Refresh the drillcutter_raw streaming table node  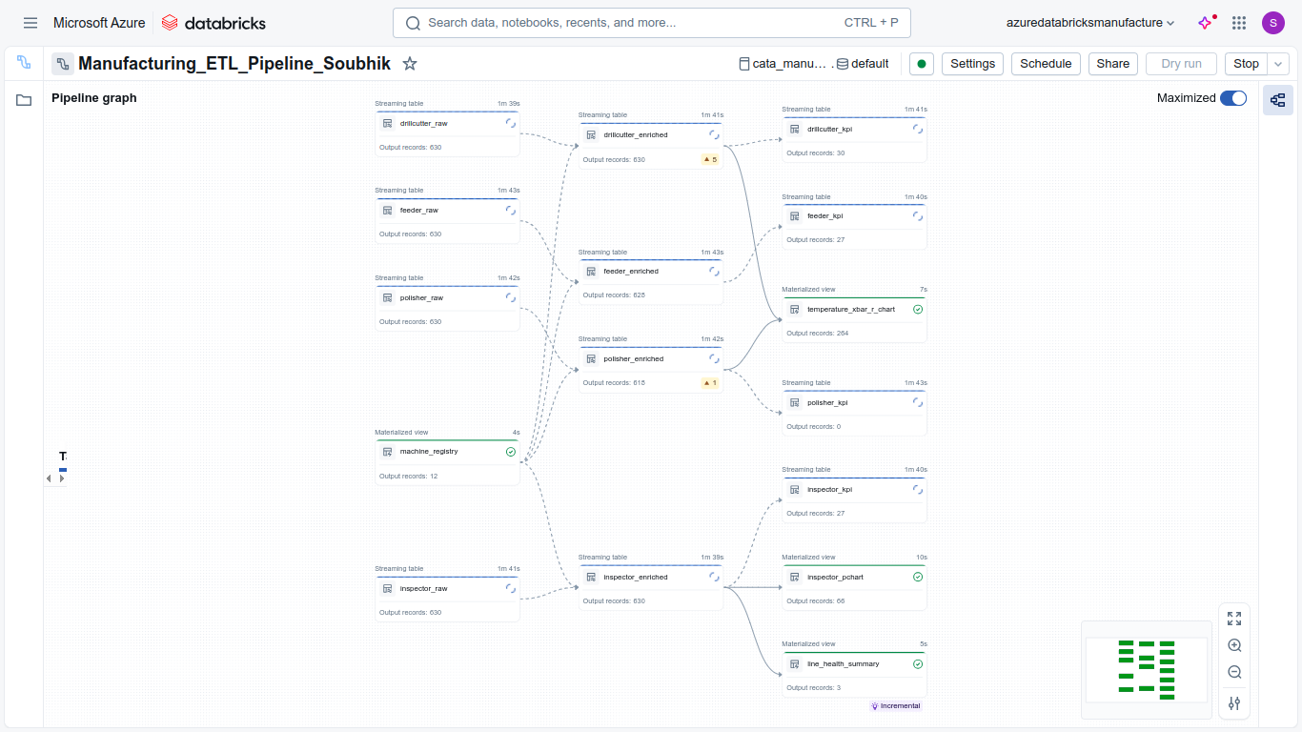(511, 123)
